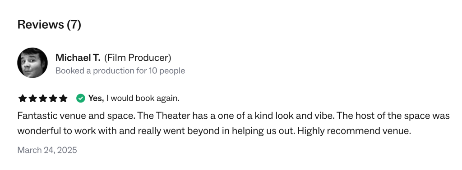
Task: Click the Reviews (7) heading
Action: pos(49,24)
